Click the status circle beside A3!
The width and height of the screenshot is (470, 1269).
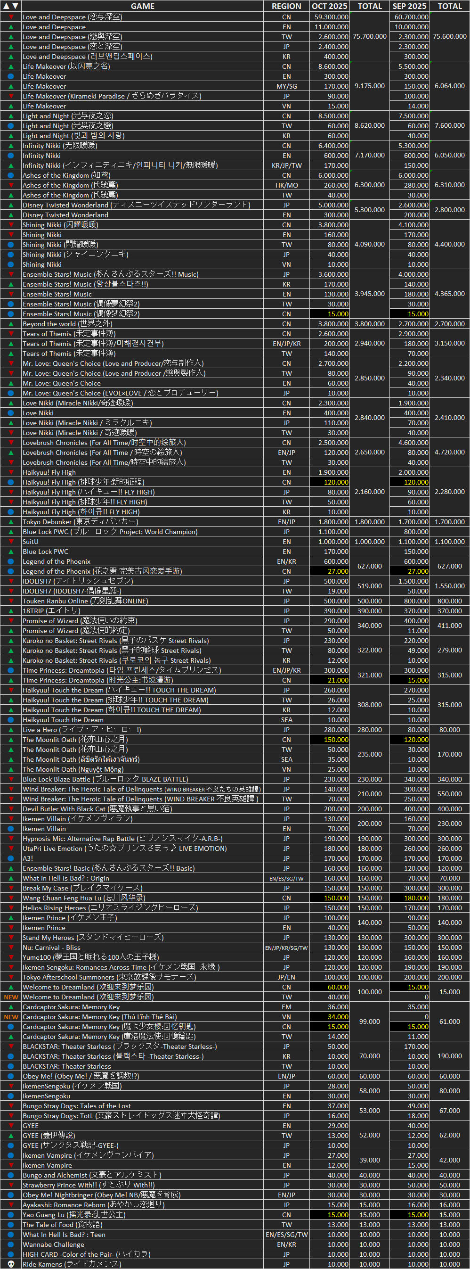click(x=11, y=858)
